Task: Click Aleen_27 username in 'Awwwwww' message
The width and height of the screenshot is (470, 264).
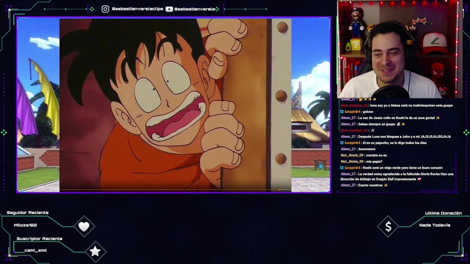Action: click(348, 149)
